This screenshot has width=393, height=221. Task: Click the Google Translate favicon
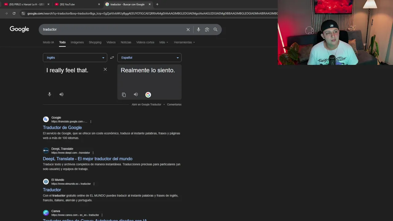tap(46, 119)
